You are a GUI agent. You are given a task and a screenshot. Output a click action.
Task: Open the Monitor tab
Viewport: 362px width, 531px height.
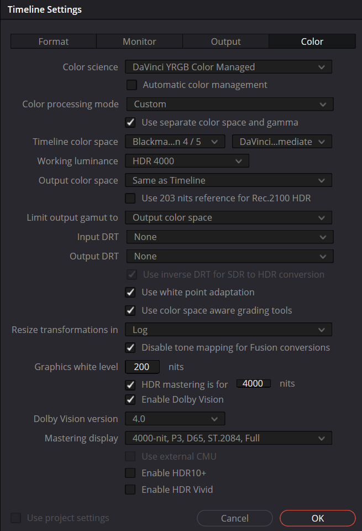pos(139,41)
